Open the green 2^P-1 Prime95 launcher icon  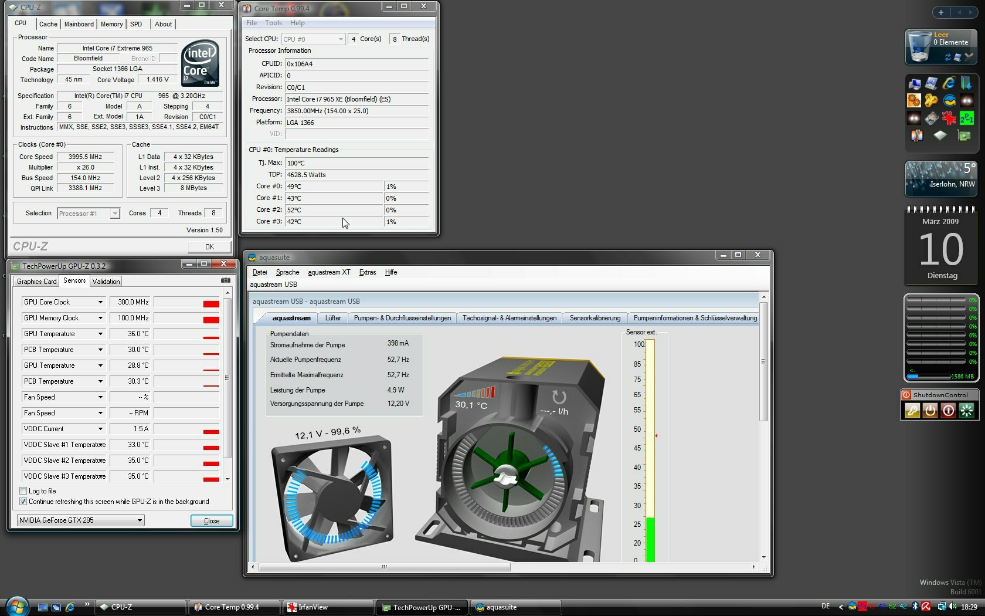(x=967, y=118)
